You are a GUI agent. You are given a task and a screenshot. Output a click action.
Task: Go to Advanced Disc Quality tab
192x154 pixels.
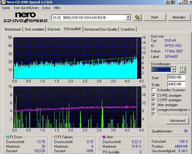tap(101, 29)
